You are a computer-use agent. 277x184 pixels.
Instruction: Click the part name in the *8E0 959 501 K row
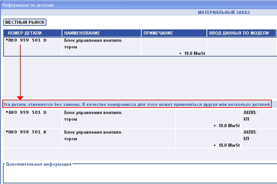pyautogui.click(x=93, y=136)
